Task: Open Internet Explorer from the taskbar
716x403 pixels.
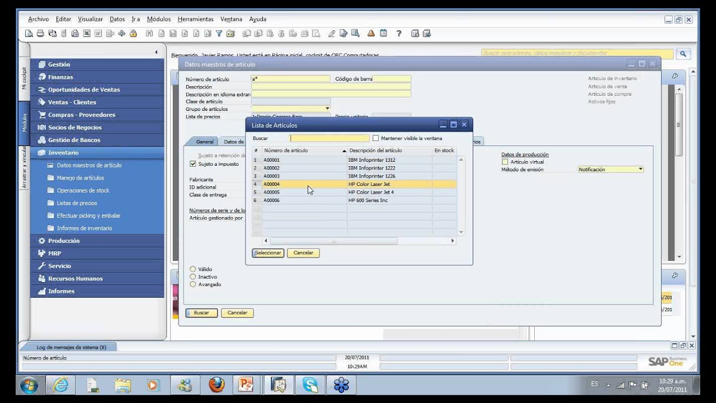Action: 60,385
